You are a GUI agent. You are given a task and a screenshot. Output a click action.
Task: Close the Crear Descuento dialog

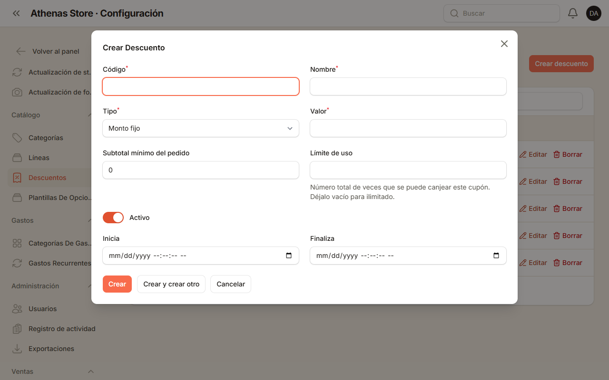(504, 44)
